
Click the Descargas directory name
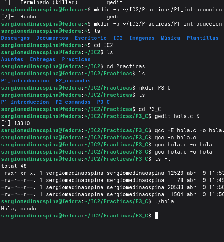tap(15, 38)
